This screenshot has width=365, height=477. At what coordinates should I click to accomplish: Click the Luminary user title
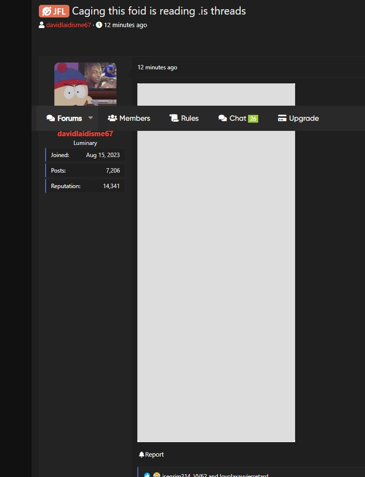[x=85, y=143]
